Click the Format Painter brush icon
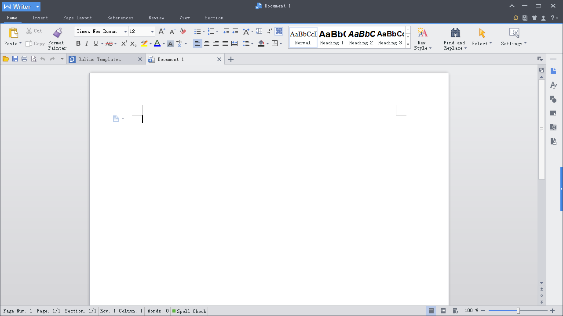This screenshot has width=563, height=316. tap(57, 33)
